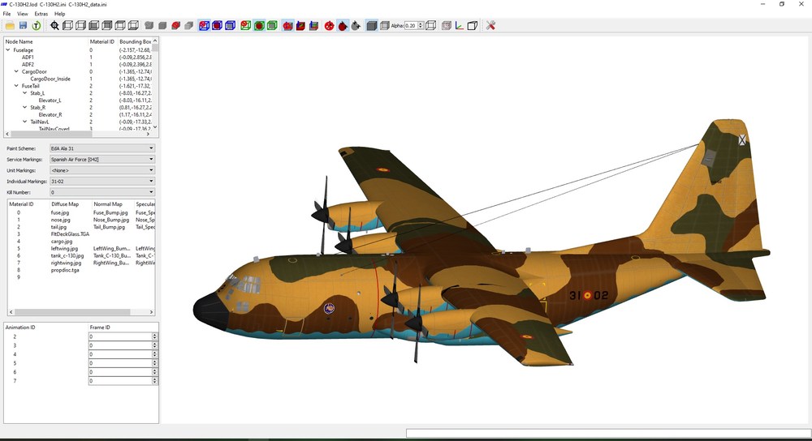
Task: Collapse the Stab_L tree node
Action: pyautogui.click(x=24, y=93)
